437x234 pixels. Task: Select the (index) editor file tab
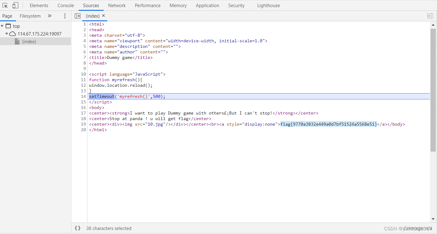tap(92, 16)
